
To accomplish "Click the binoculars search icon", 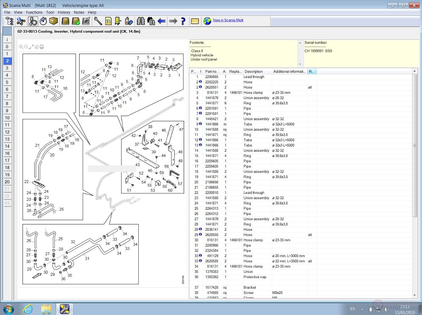I will pos(140,21).
